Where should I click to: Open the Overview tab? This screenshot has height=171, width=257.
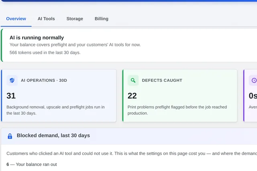click(x=16, y=19)
